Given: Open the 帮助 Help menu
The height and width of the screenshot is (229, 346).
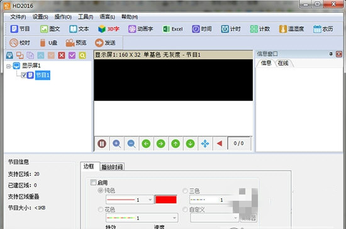Looking at the screenshot, I should (x=130, y=17).
